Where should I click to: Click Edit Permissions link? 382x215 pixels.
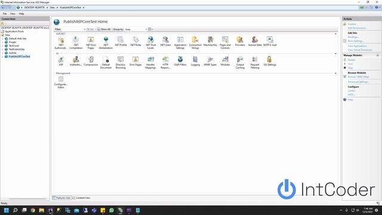point(357,28)
